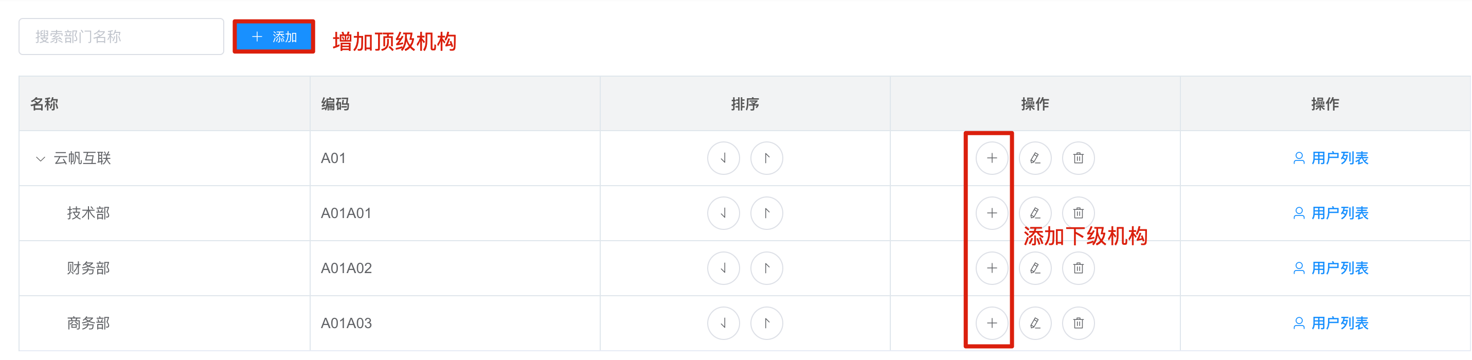This screenshot has height=360, width=1472.
Task: Open 用户列表 for 财务部
Action: [x=1331, y=268]
